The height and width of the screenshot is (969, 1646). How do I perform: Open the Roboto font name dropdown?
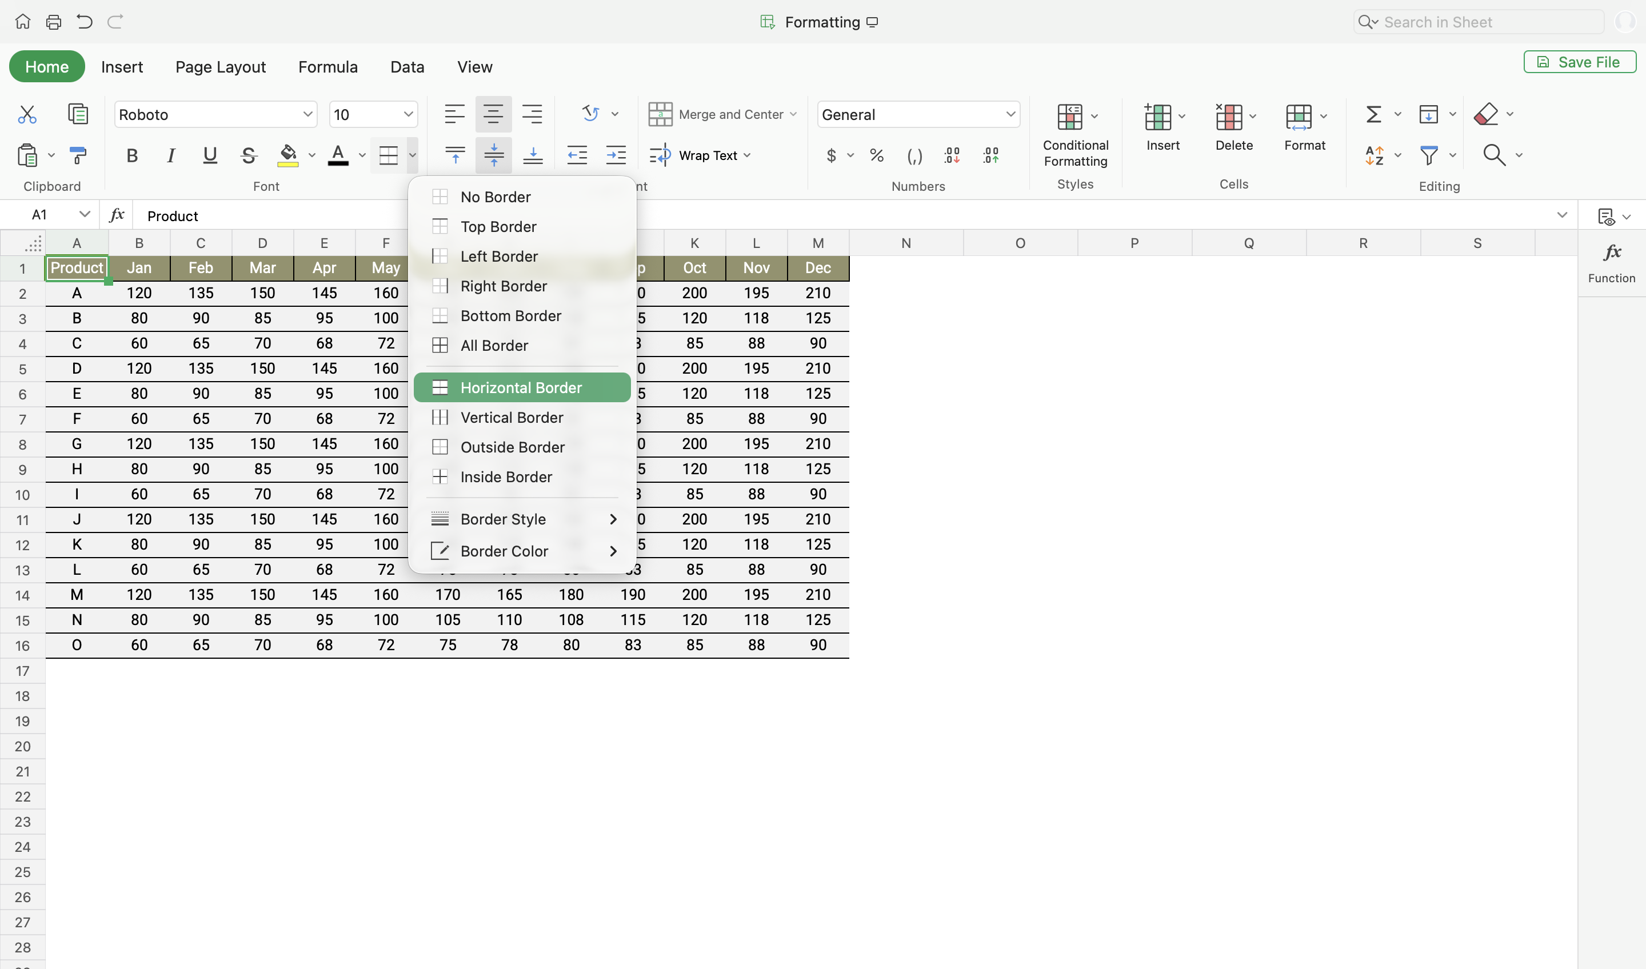[307, 115]
